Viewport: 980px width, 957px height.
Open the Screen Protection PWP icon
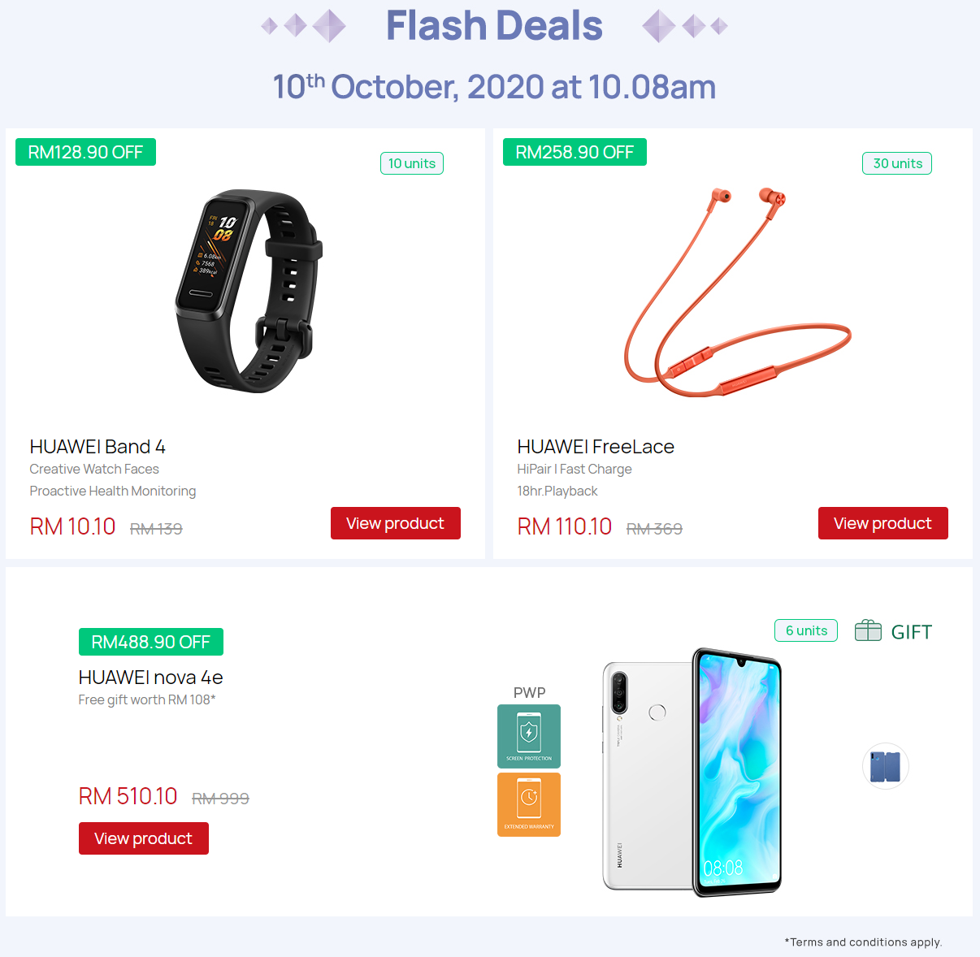tap(529, 736)
